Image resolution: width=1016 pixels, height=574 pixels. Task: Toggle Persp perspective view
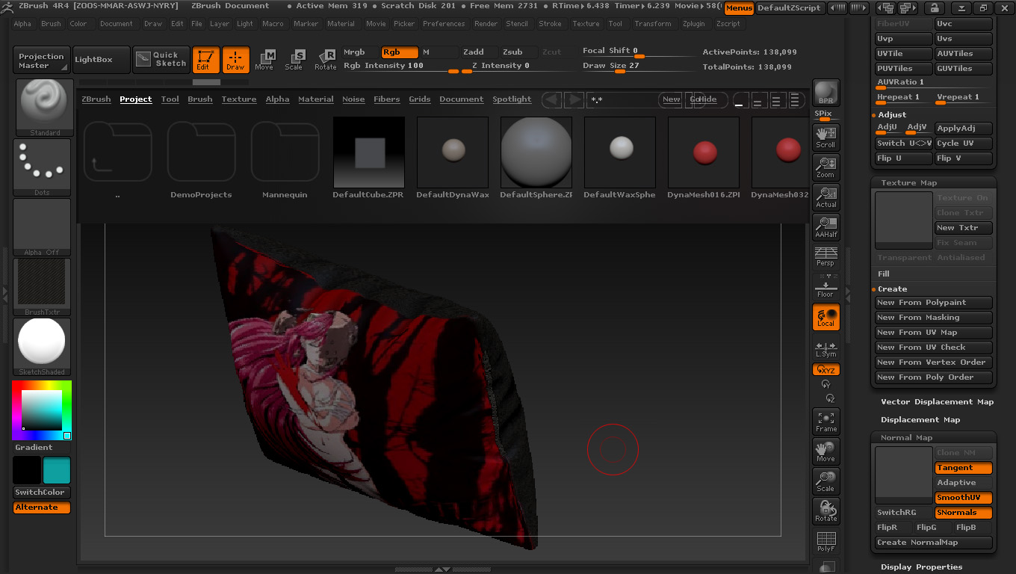tap(825, 256)
